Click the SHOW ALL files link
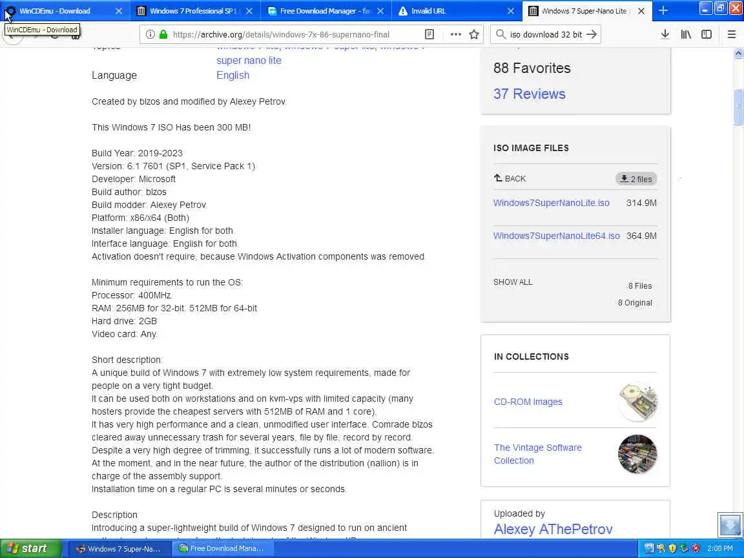Screen dimensions: 744x558 pyautogui.click(x=513, y=282)
